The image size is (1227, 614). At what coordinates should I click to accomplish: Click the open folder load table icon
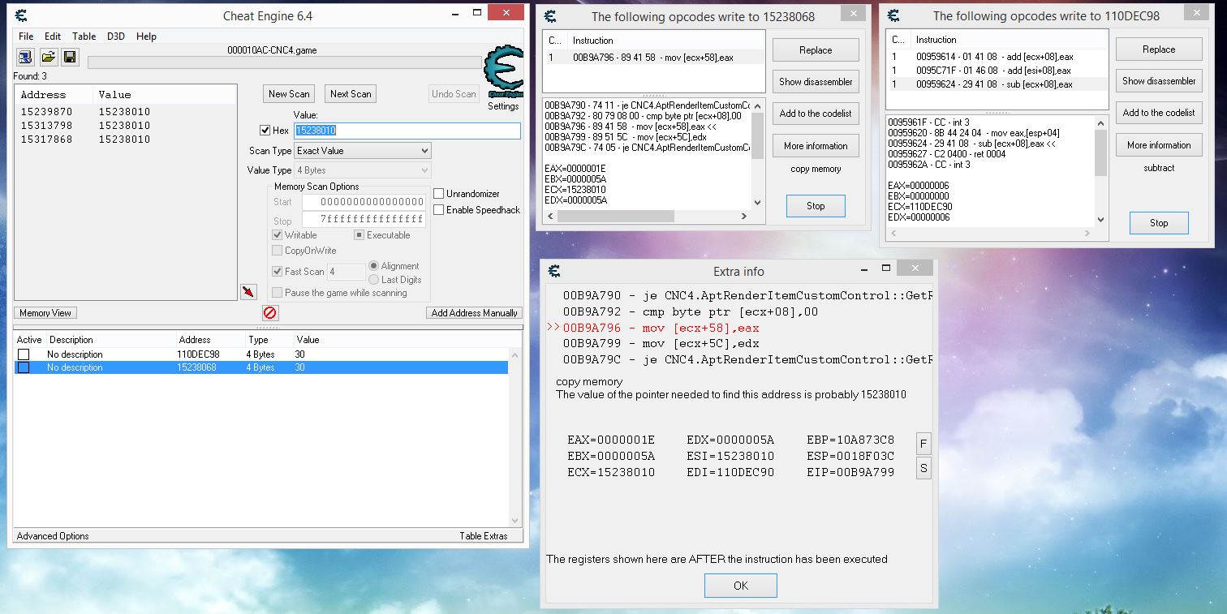(48, 57)
